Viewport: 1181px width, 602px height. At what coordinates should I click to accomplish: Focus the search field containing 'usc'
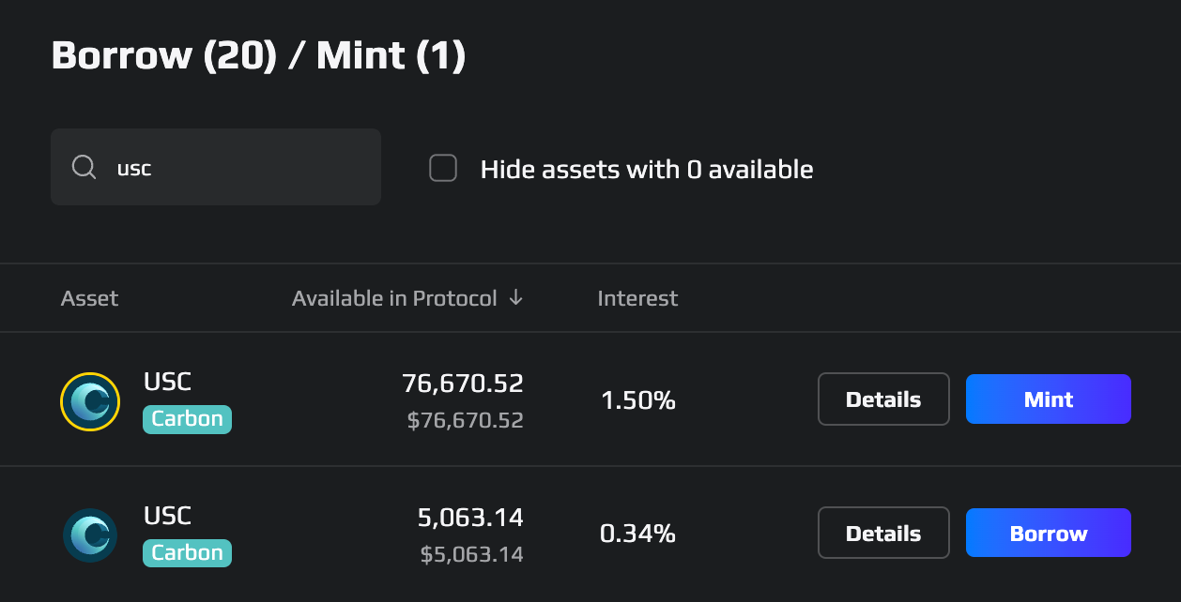(x=216, y=167)
